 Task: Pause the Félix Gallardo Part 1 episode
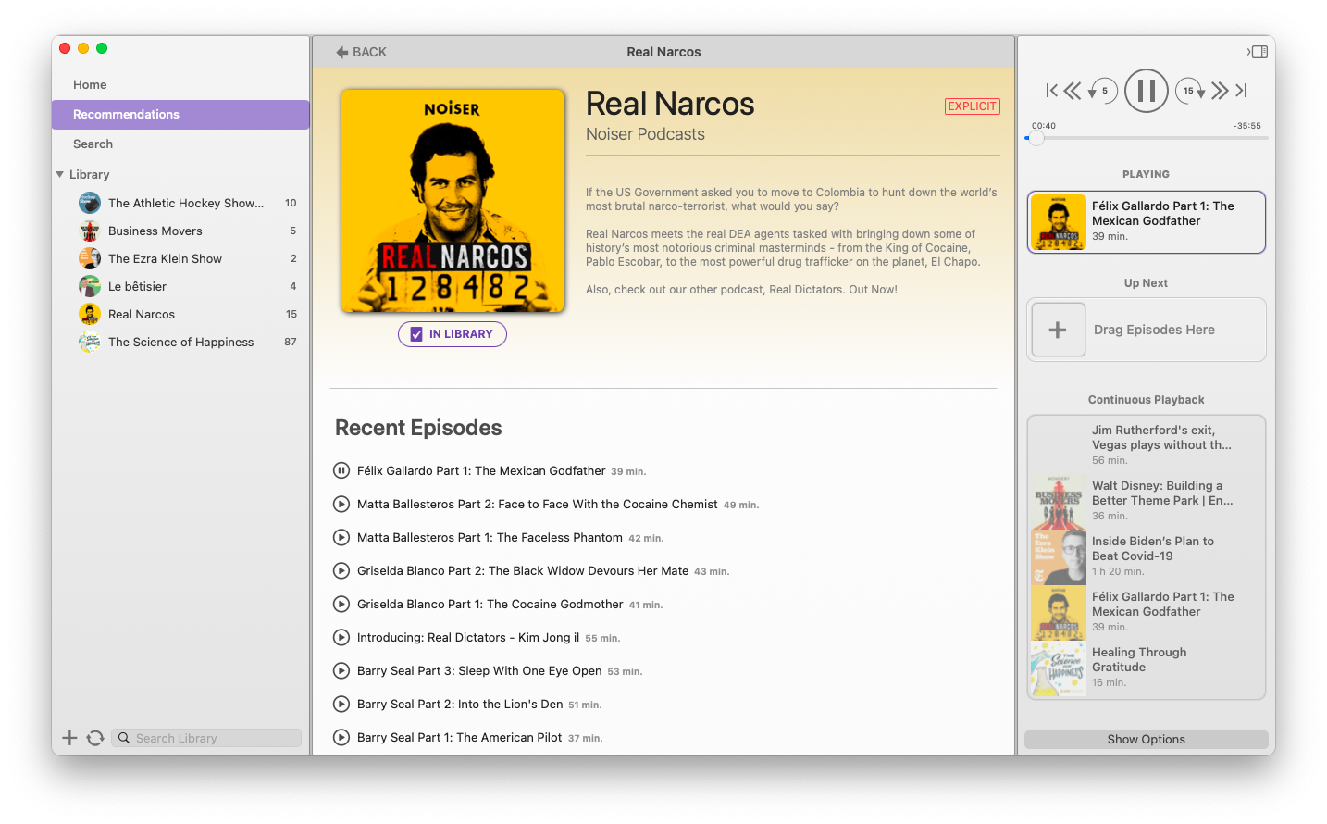pos(341,470)
